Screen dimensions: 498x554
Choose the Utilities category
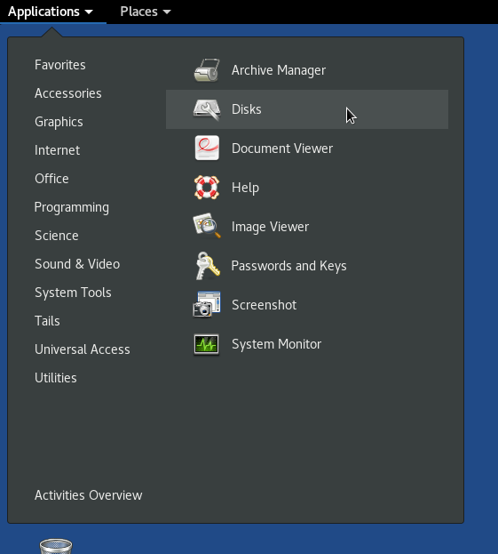56,378
